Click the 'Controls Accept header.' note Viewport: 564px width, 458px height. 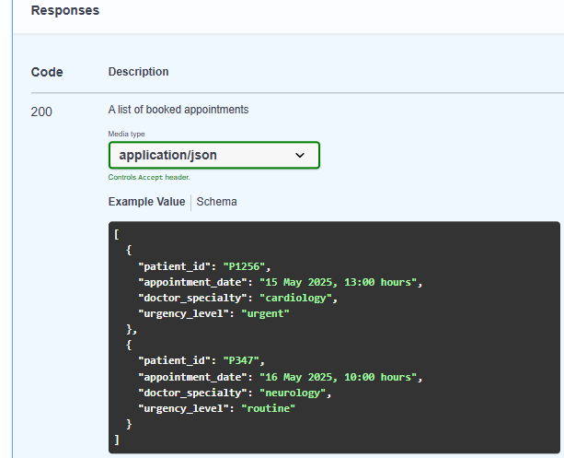coord(149,177)
